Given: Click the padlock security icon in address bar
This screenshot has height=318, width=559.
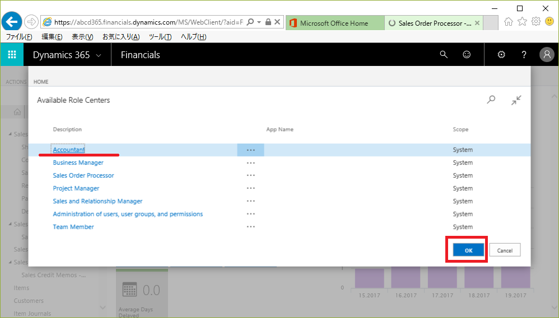Looking at the screenshot, I should pyautogui.click(x=268, y=22).
